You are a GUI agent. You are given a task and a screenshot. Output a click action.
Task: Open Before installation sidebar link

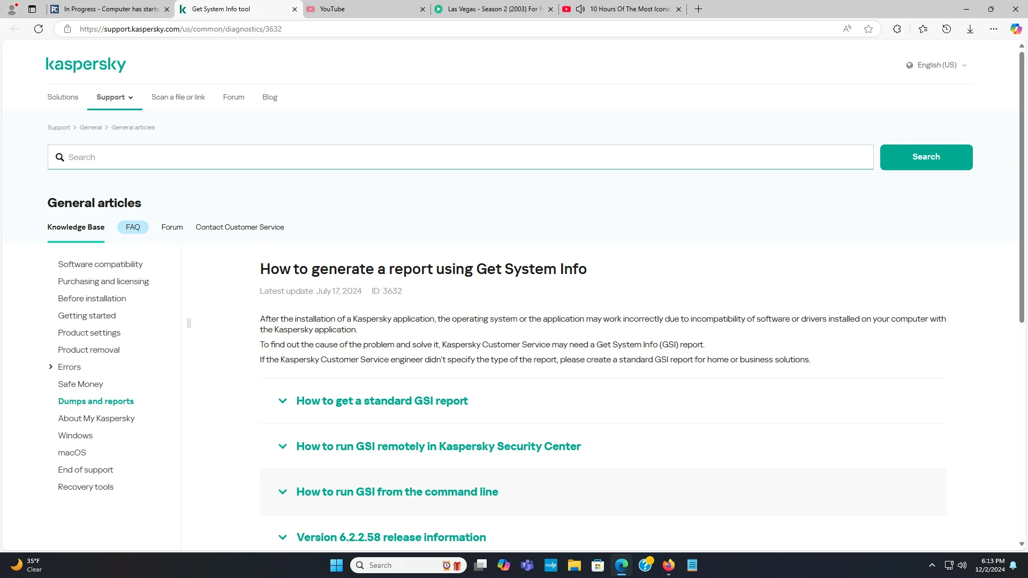(92, 298)
